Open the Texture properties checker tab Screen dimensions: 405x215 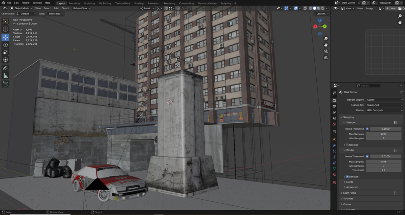(x=334, y=182)
